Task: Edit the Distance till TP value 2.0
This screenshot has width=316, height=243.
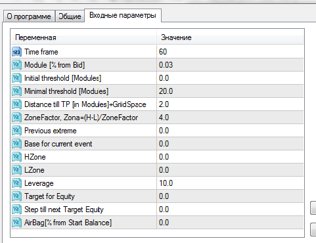Action: (x=230, y=104)
